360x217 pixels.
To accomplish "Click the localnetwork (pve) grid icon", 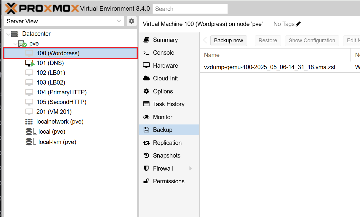I will (x=29, y=122).
